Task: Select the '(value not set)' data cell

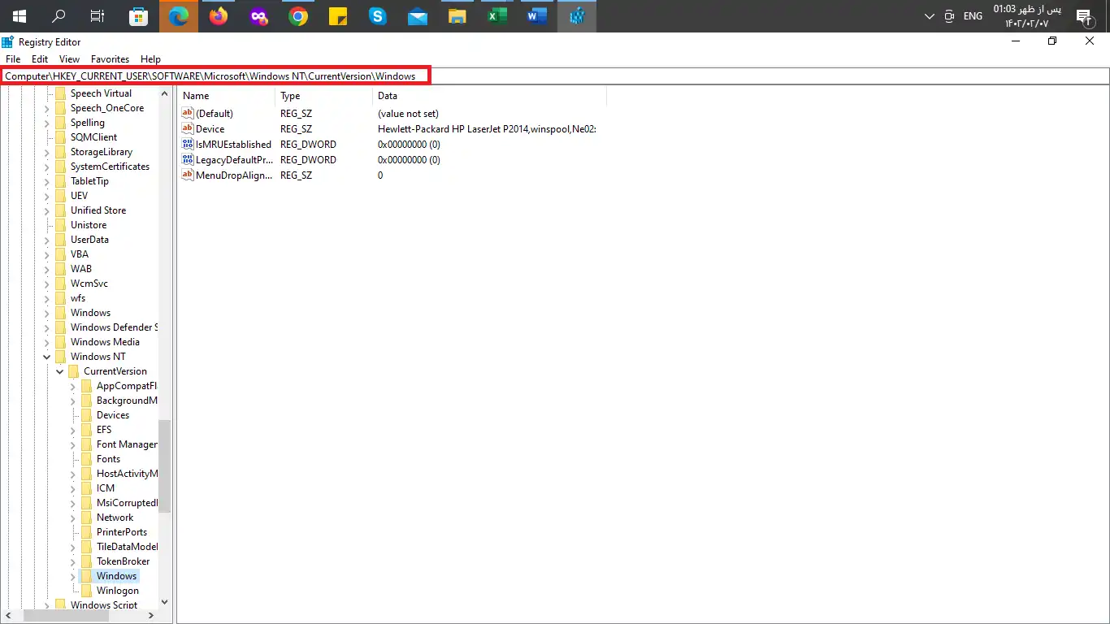Action: pyautogui.click(x=408, y=114)
